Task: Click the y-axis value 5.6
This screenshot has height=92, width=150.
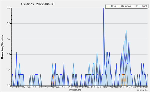Action: (x=8, y=23)
